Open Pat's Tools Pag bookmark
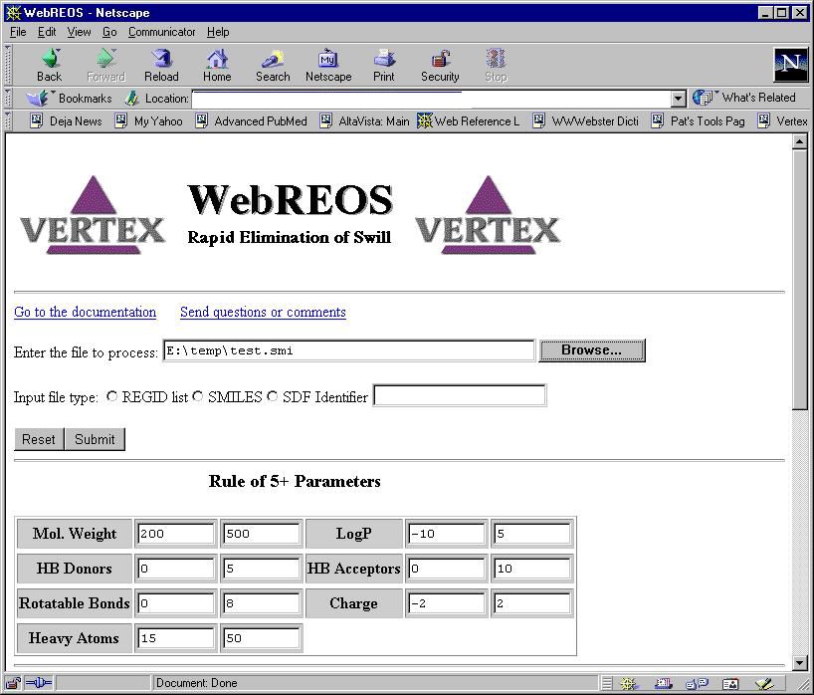814x695 pixels. (x=699, y=121)
